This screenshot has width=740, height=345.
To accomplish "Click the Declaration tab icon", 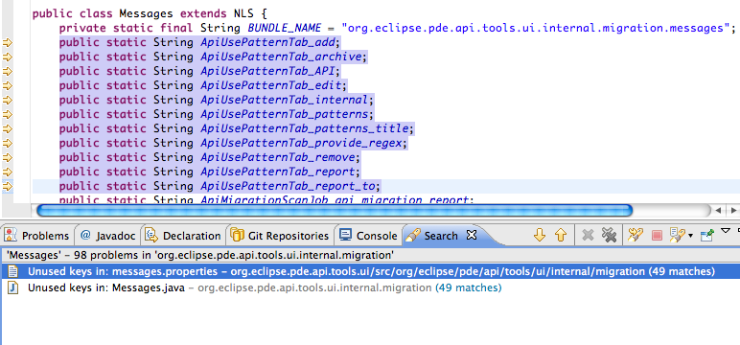I will pos(151,235).
